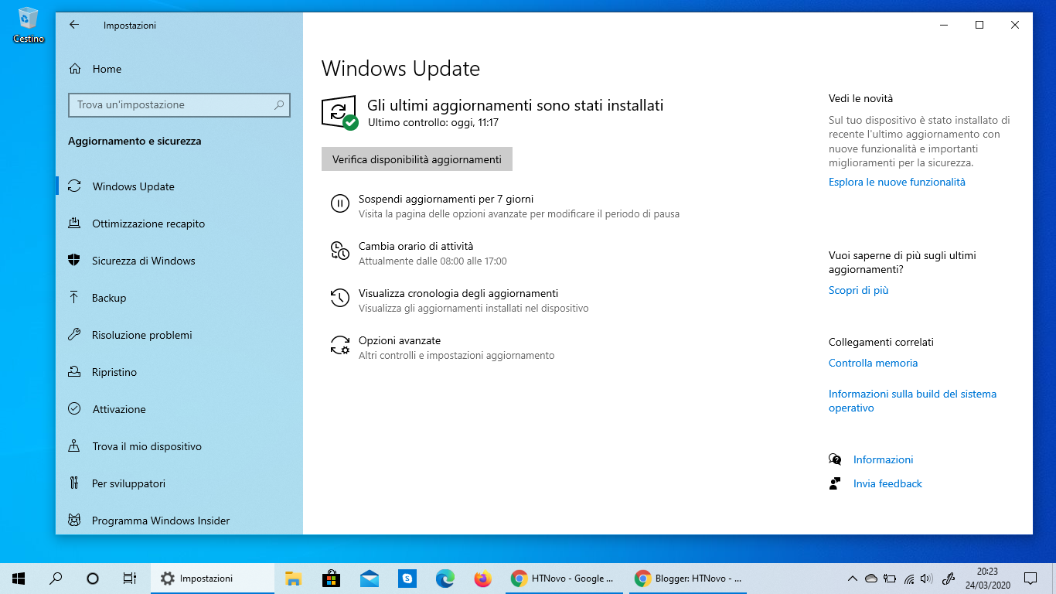Click the pause icon for suspending updates

[340, 203]
